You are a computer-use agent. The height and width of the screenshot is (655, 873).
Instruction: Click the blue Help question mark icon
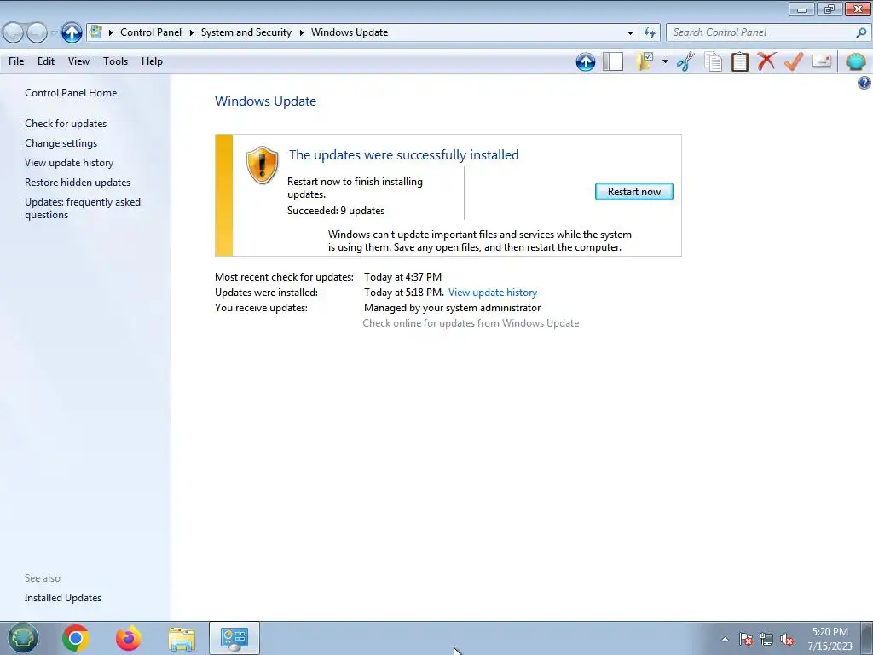(x=864, y=83)
